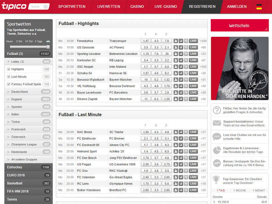
Task: Uncheck the Highlights checkbox
Action: coord(8,69)
